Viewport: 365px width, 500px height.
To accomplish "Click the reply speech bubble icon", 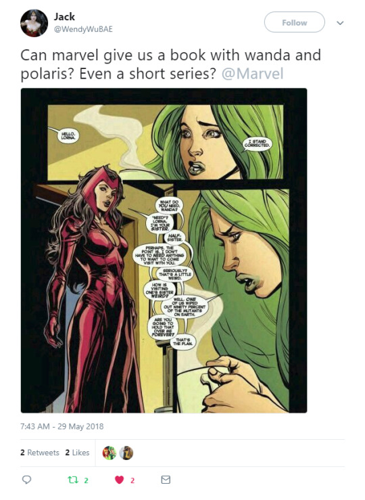I will click(26, 480).
